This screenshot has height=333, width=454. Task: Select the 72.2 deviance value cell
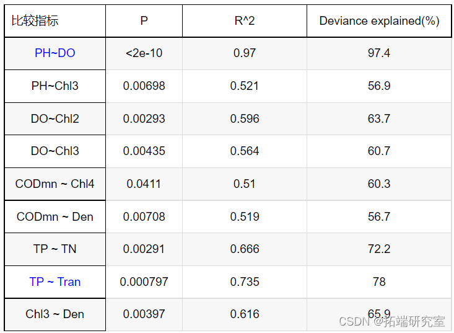click(x=379, y=249)
